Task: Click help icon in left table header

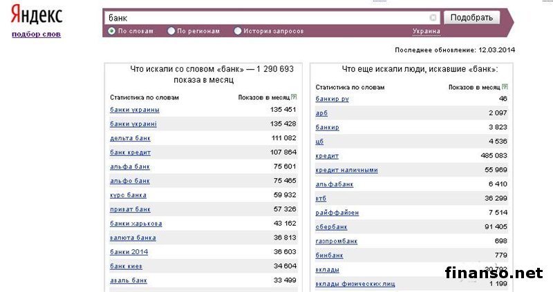Action: (x=294, y=97)
